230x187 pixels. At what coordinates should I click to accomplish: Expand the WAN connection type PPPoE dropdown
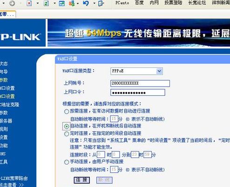coord(159,71)
